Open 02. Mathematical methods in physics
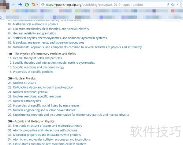The width and height of the screenshot is (183, 145). pos(33,24)
